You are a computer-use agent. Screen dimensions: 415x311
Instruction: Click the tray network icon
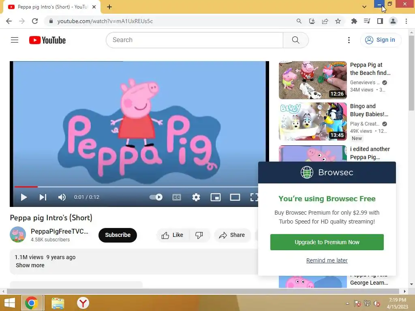(x=367, y=303)
